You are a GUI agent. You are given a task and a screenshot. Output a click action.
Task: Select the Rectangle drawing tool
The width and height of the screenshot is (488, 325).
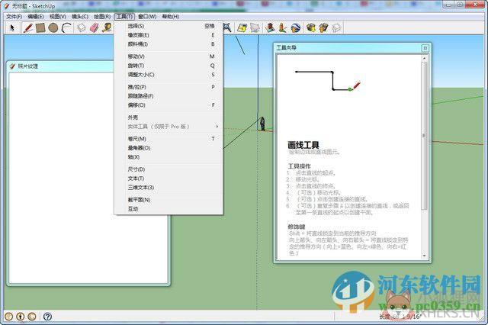40,27
